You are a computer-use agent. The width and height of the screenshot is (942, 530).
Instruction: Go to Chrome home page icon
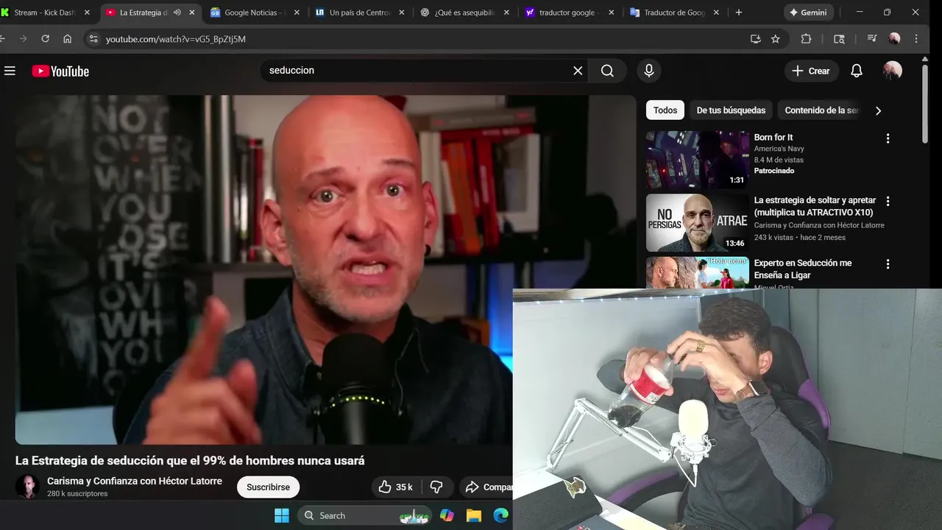pos(67,39)
